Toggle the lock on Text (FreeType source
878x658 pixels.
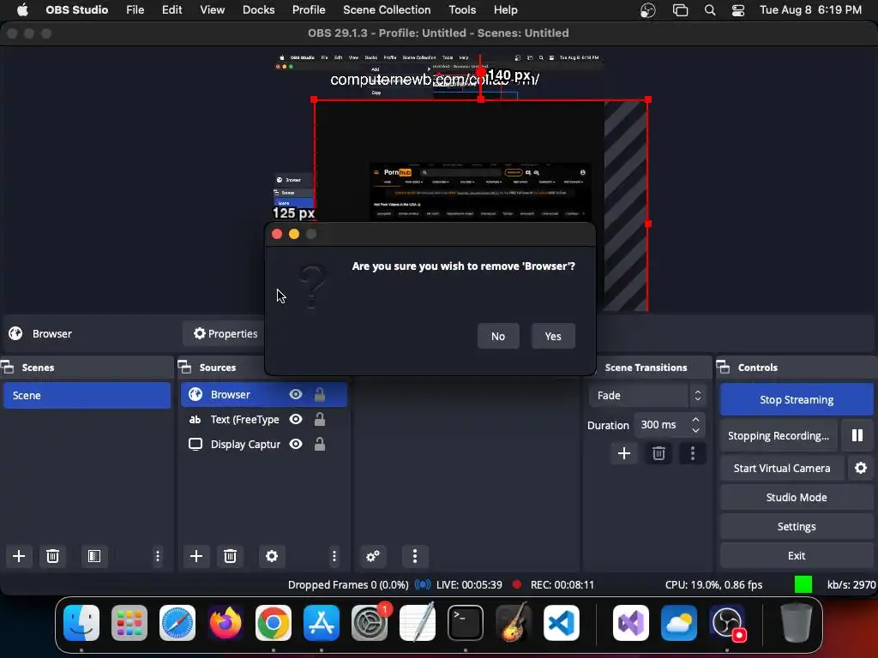320,419
